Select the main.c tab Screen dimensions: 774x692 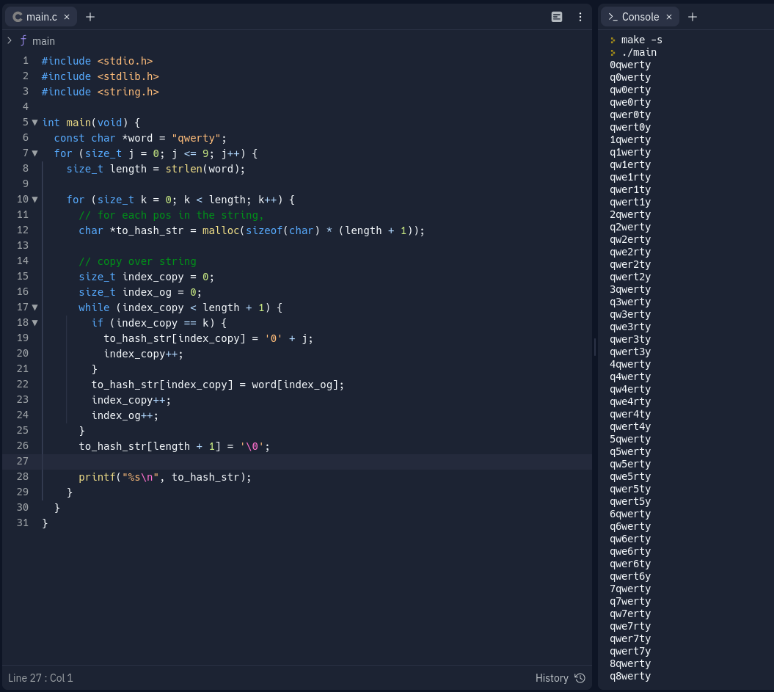click(41, 17)
